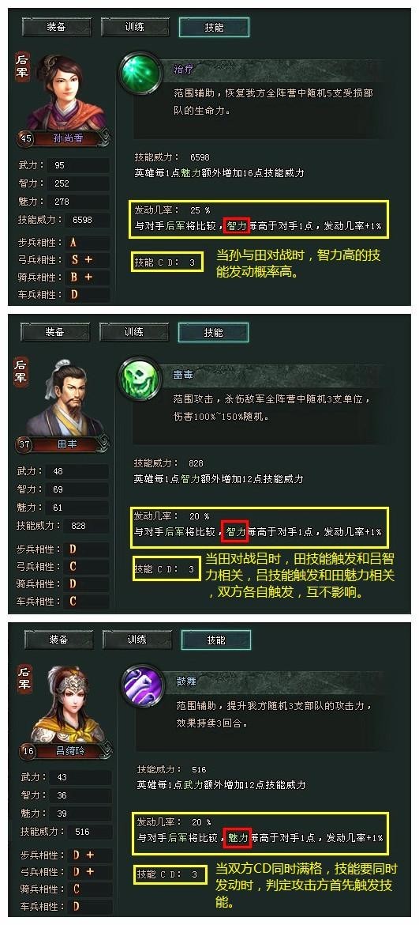Select 田丰 hero portrait
Viewport: 419px width, 925px height.
point(64,398)
